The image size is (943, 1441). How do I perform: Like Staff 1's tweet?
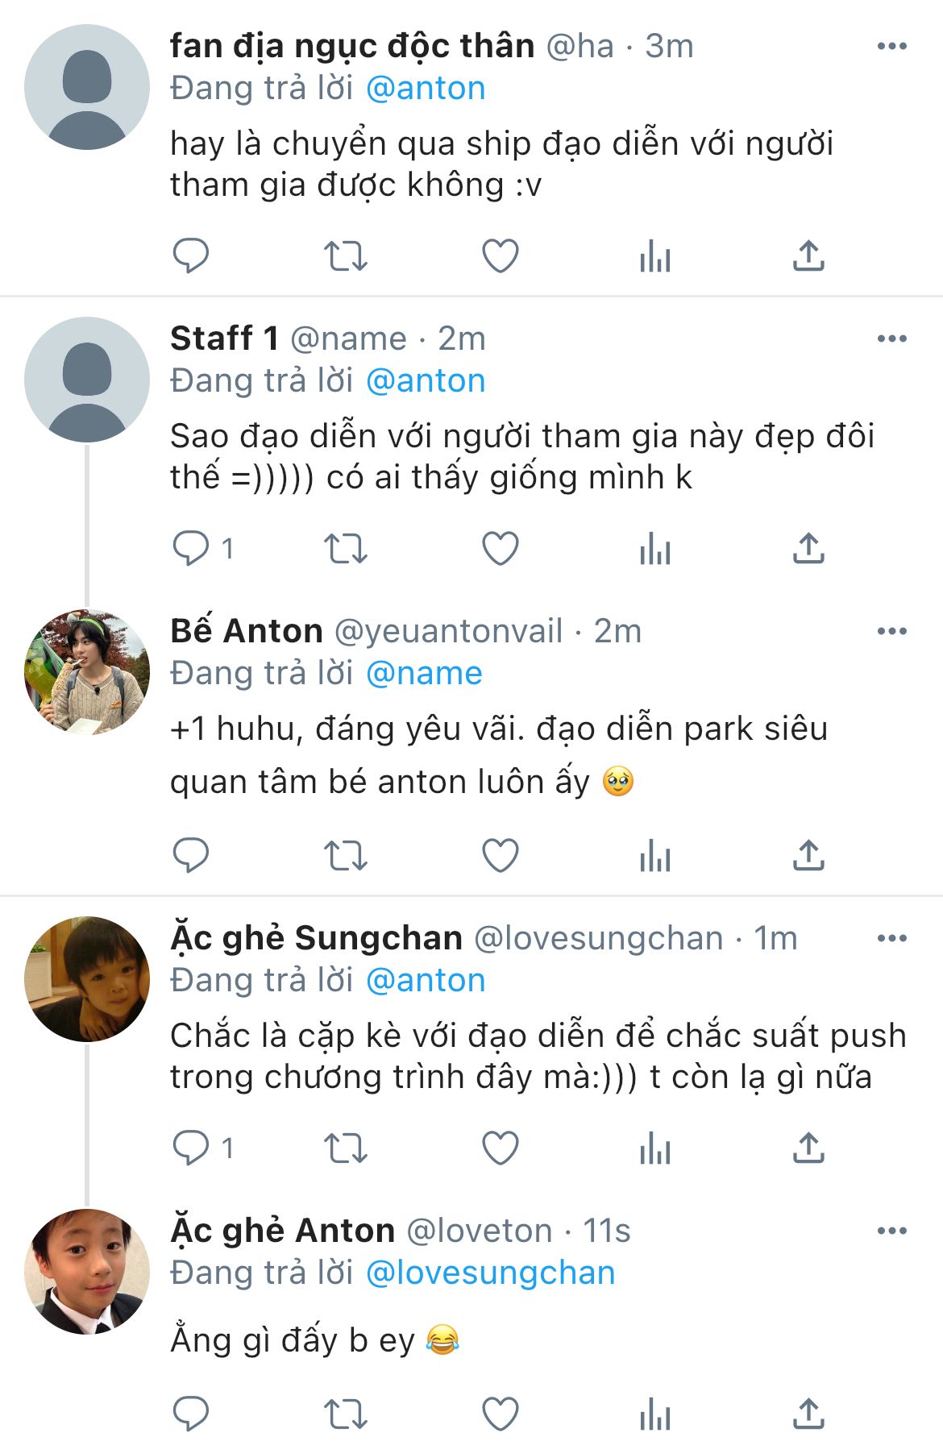click(500, 549)
